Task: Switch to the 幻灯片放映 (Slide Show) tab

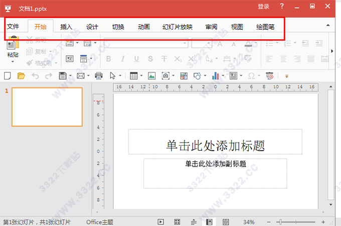Action: pyautogui.click(x=177, y=27)
